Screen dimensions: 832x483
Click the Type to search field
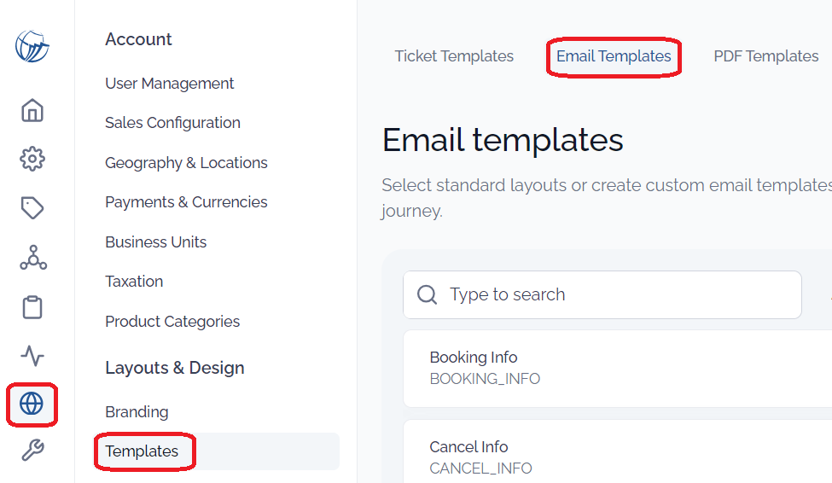click(x=602, y=294)
